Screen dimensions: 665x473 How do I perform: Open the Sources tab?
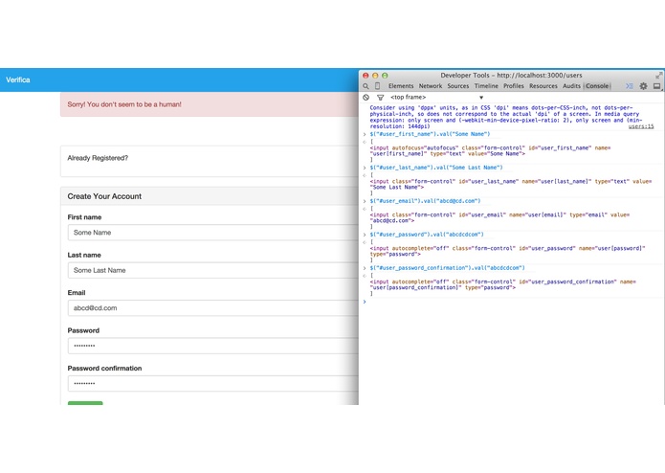pos(458,86)
